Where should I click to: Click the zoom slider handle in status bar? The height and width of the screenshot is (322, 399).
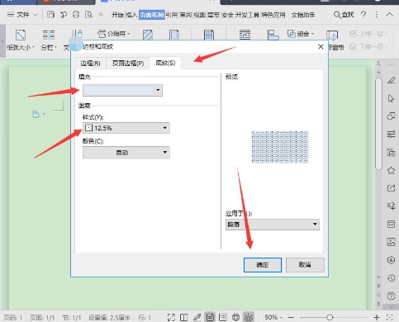330,317
